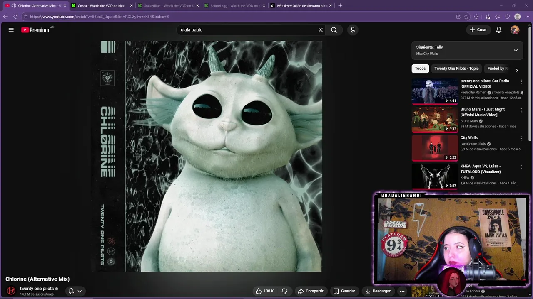Screen dimensions: 533x299
Task: Open the twenty one pilots channel avatar
Action: 11,291
